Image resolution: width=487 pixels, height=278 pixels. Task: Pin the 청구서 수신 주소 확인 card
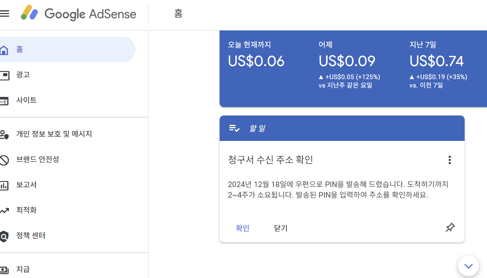pyautogui.click(x=450, y=227)
